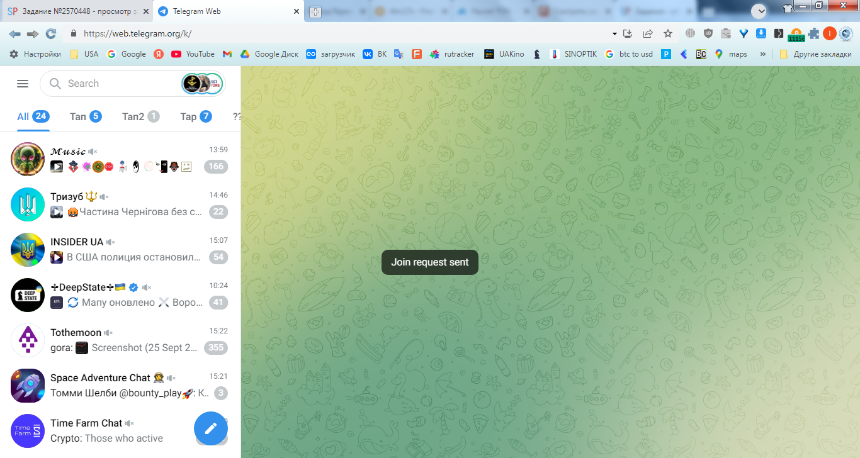Open the Другие закладки folder
Screen dimensions: 860x458
tap(814, 54)
